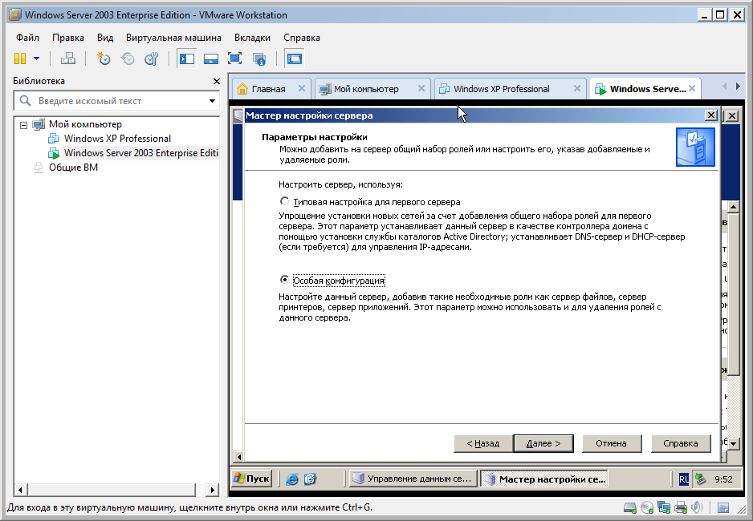Click the sound card status icon
This screenshot has height=521, width=753.
[x=697, y=507]
